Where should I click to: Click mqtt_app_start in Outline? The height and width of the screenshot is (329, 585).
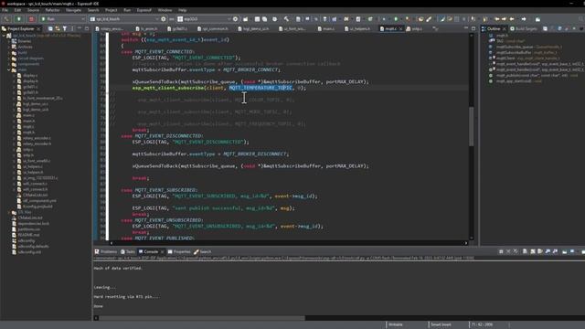pos(518,81)
